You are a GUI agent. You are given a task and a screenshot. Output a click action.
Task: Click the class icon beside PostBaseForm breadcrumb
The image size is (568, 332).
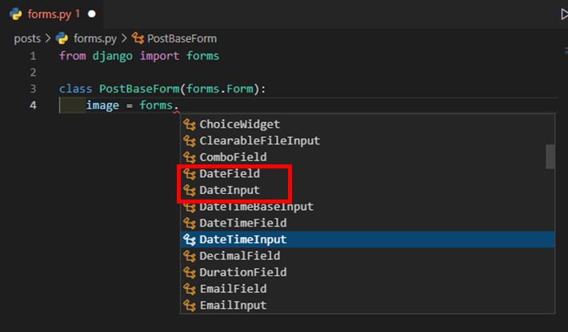point(138,38)
